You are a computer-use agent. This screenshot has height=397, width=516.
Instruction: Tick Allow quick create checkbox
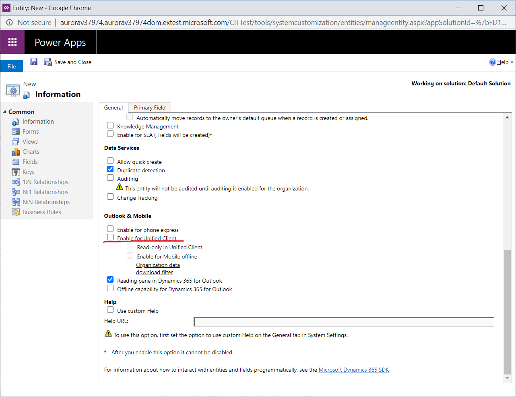point(110,161)
